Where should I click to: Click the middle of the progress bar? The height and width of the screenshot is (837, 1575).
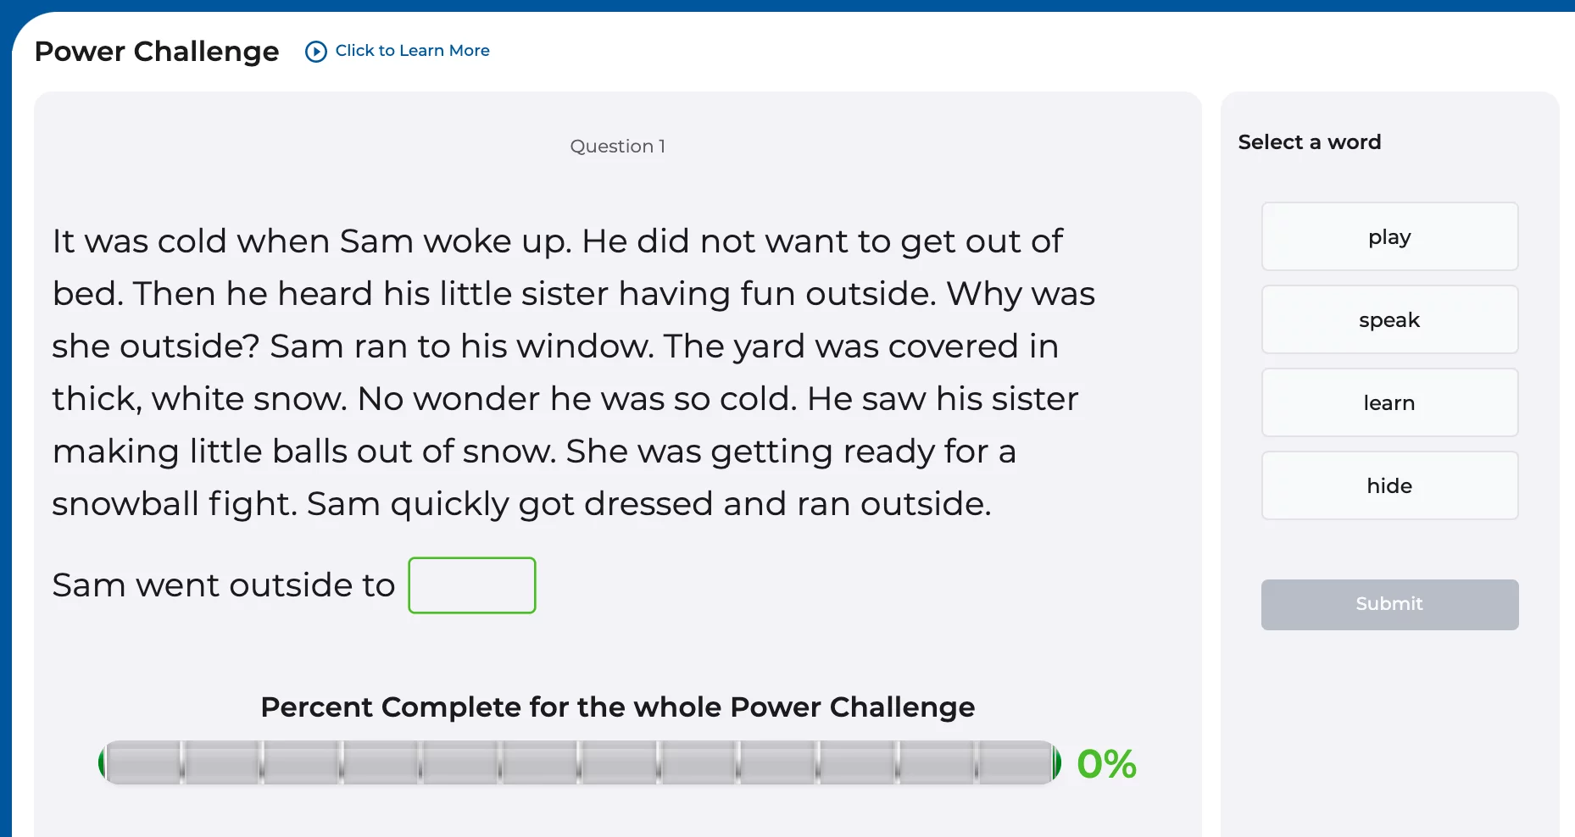coord(580,762)
